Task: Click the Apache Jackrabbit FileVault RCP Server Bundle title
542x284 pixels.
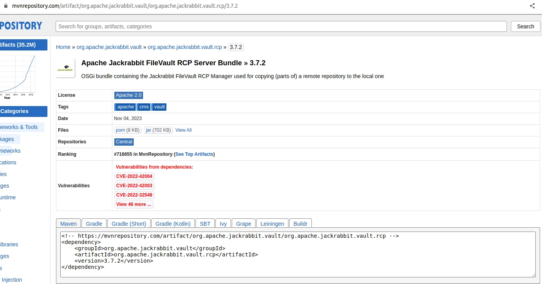Action: (x=173, y=63)
